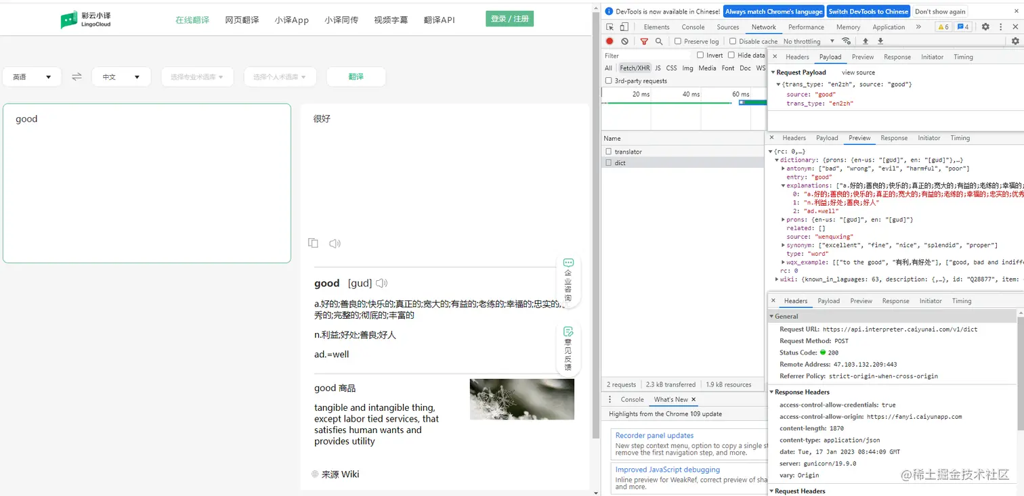Open the 中文 target language dropdown
Image resolution: width=1024 pixels, height=496 pixels.
[121, 77]
